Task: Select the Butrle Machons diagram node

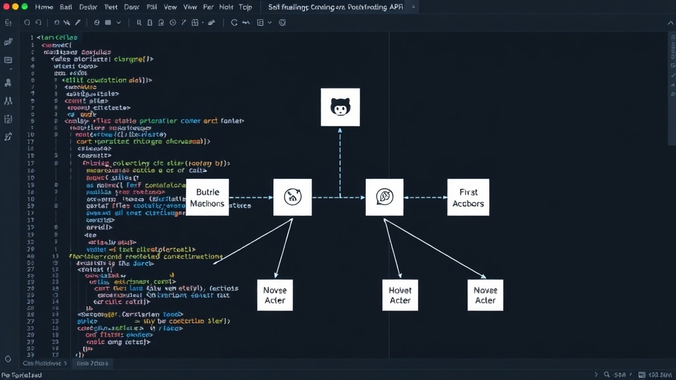Action: (x=207, y=197)
